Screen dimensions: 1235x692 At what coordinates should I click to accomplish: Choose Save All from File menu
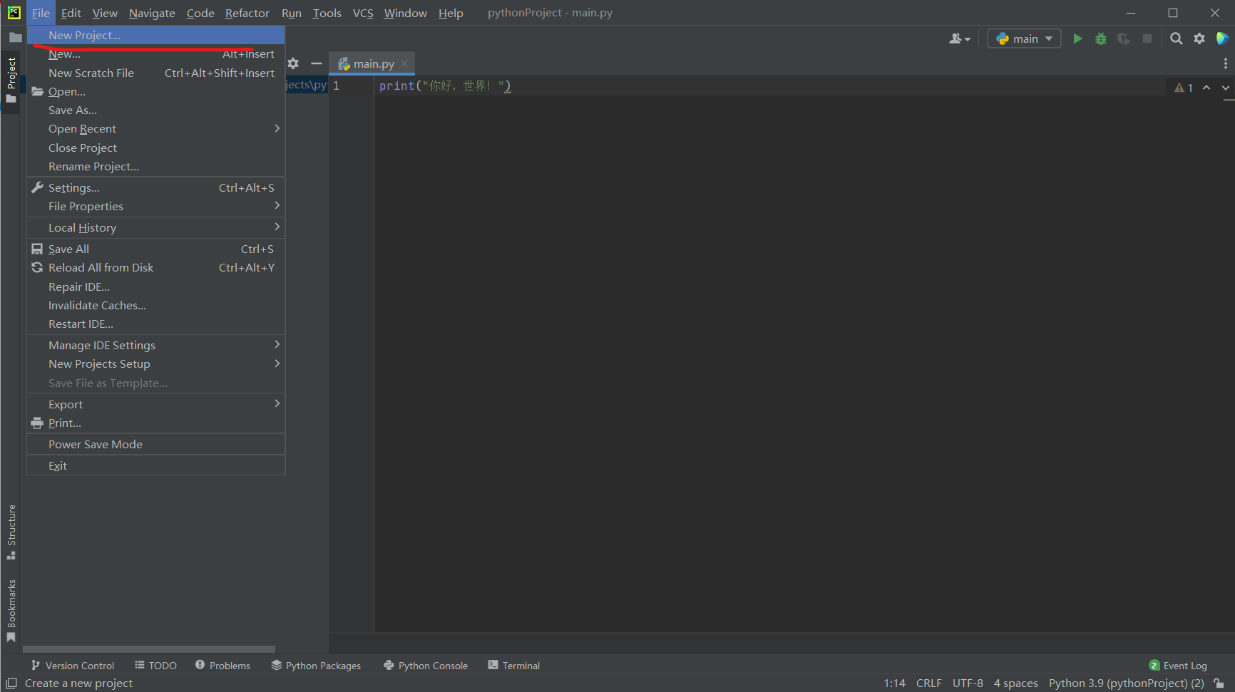155,249
